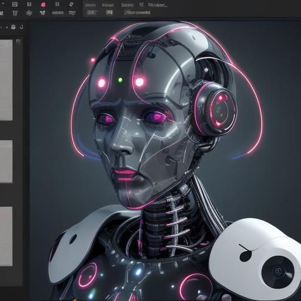
Task: Select the bold B icon in left panel header
Action: pyautogui.click(x=14, y=27)
